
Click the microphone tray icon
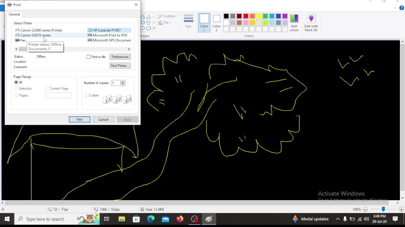point(345,219)
